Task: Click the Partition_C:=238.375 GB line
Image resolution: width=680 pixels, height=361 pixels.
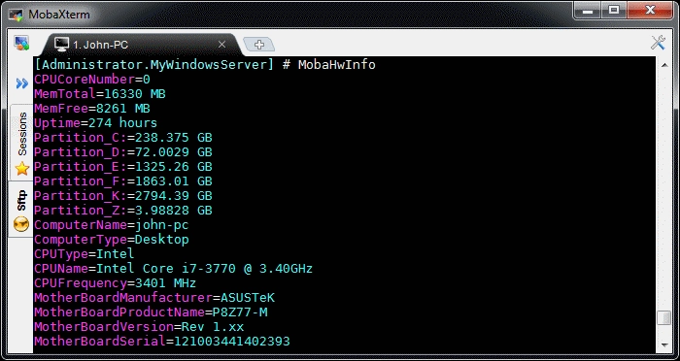Action: pos(123,138)
